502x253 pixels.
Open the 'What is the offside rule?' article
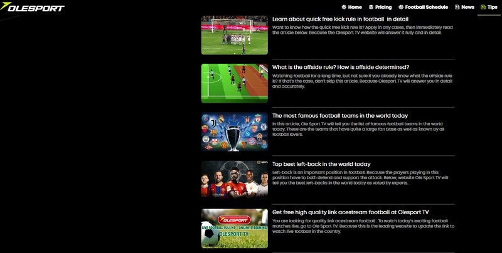pos(341,67)
